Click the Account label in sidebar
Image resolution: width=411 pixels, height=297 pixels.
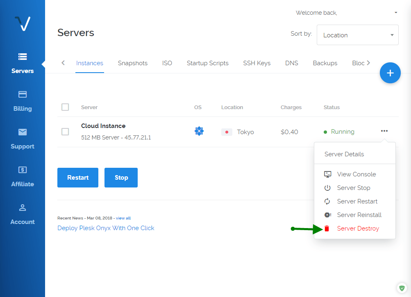coord(23,222)
